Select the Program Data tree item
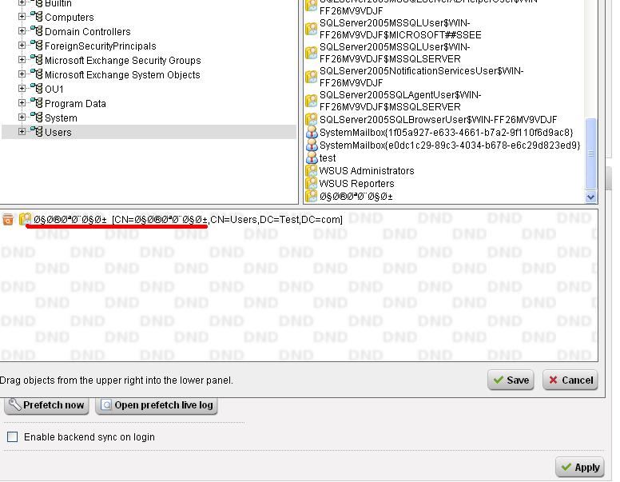Viewport: 620px width, 482px height. point(75,103)
